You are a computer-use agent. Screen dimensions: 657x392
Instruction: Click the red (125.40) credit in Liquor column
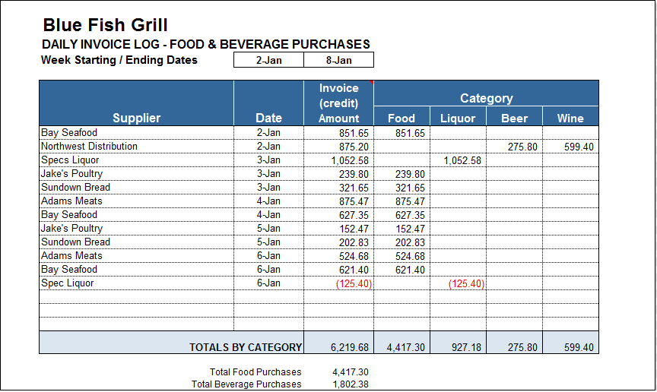tap(465, 283)
